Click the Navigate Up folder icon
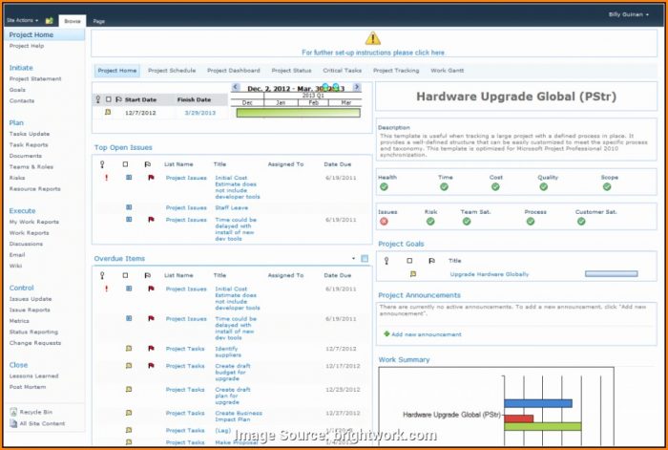 coord(49,20)
